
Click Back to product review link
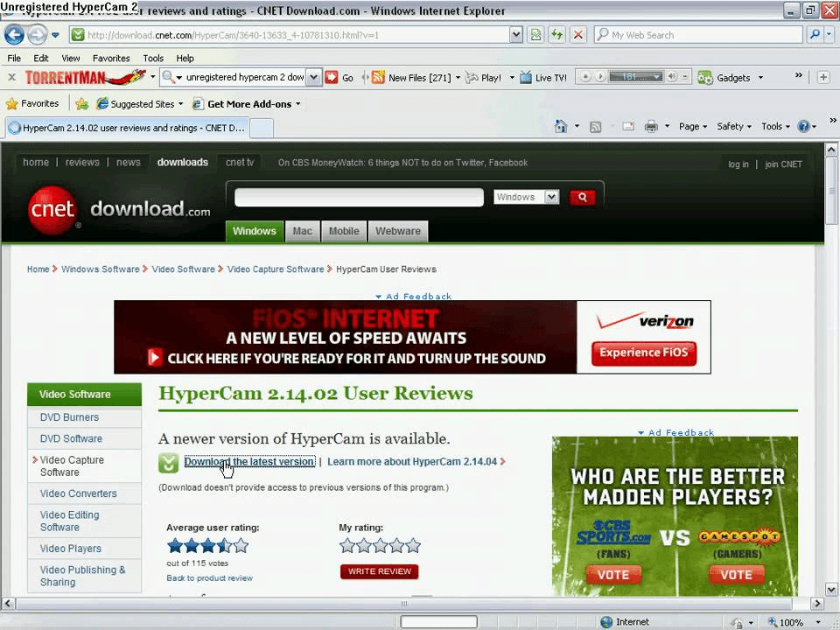point(209,578)
